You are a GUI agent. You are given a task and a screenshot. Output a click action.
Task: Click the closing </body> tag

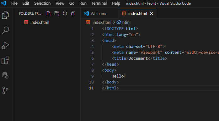pos(110,82)
